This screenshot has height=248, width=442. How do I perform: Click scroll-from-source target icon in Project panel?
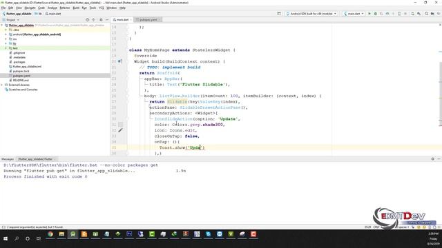click(88, 20)
